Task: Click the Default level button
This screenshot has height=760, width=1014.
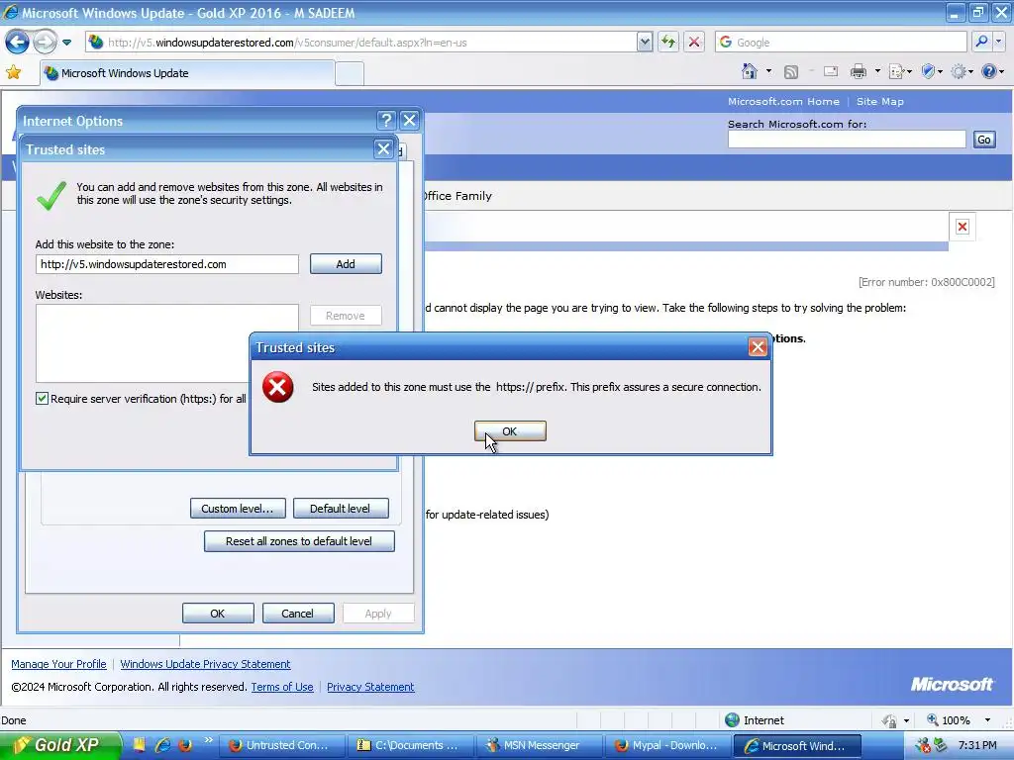Action: (x=341, y=509)
